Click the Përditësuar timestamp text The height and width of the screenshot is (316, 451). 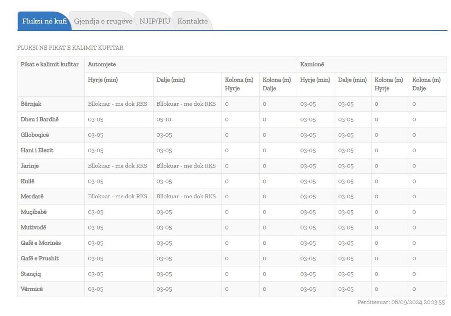pyautogui.click(x=401, y=303)
